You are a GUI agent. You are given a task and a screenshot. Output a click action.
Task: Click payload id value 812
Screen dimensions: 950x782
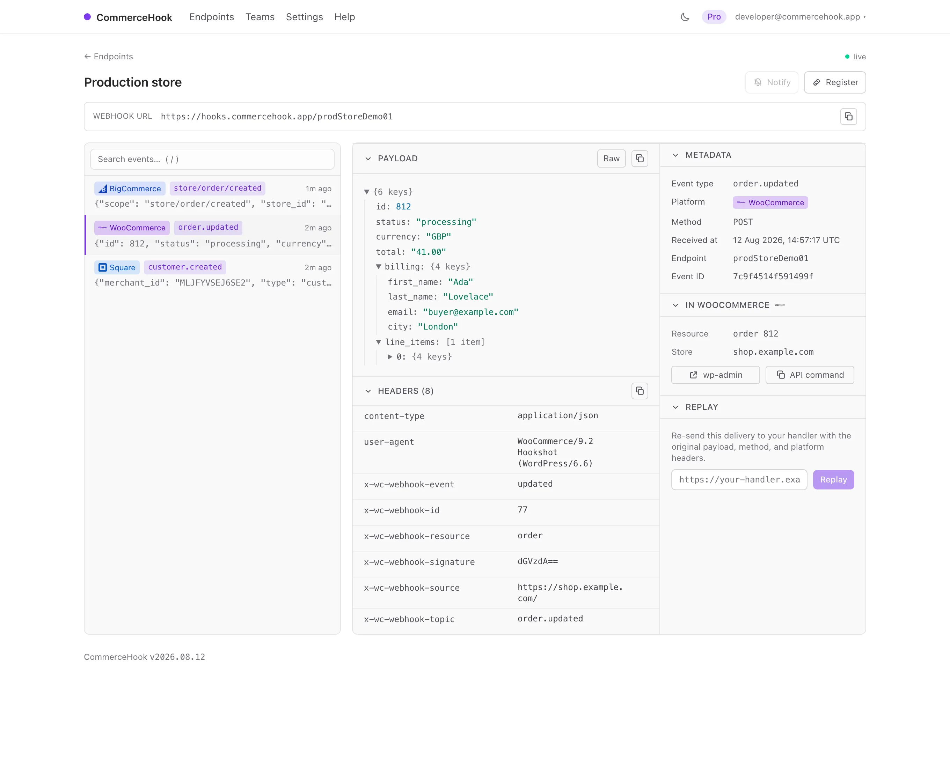[403, 207]
